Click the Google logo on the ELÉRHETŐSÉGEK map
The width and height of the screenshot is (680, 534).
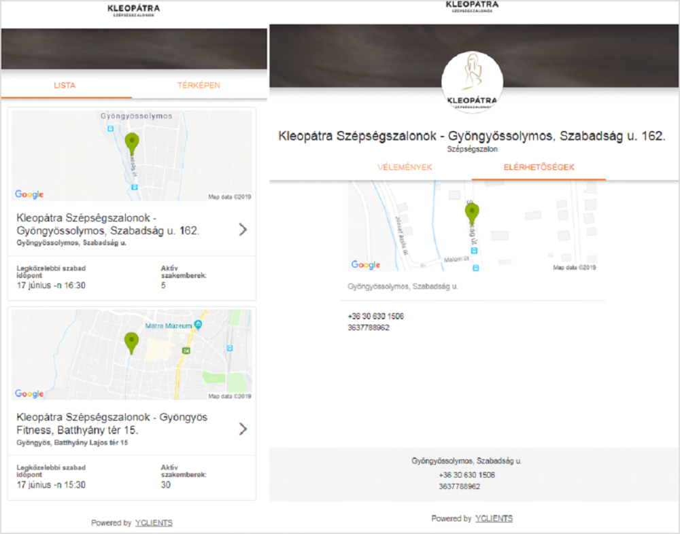pyautogui.click(x=366, y=264)
